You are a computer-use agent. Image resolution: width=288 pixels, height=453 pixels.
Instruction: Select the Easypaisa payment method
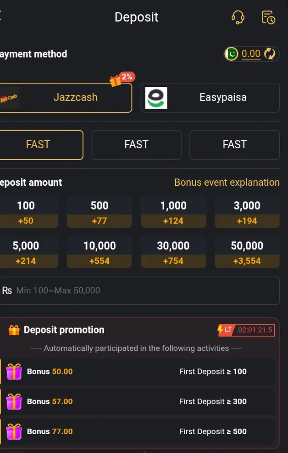click(x=210, y=97)
